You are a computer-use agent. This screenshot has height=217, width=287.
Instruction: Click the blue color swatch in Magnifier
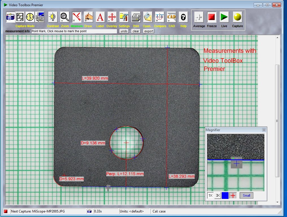click(x=225, y=196)
